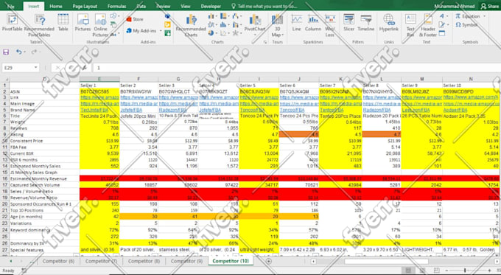Insert a Timeline filter
The width and height of the screenshot is (501, 275).
coord(366,22)
